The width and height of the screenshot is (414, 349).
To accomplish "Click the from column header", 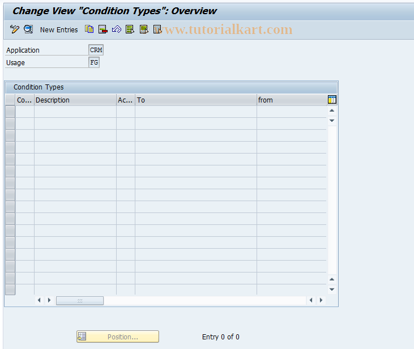I will [x=292, y=100].
